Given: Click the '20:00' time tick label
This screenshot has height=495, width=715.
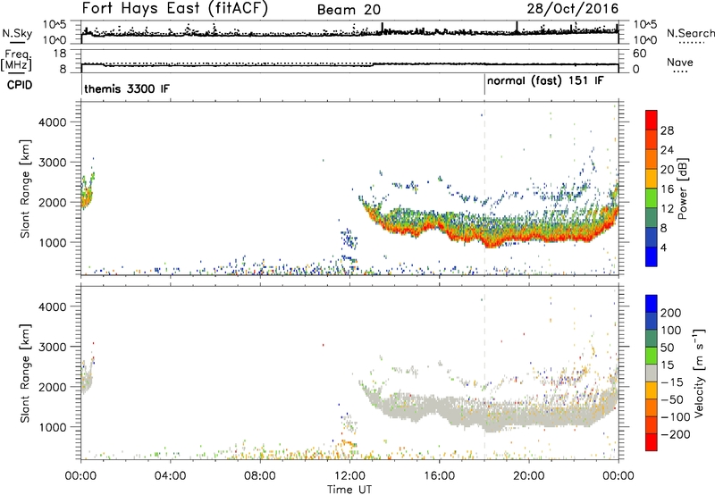Looking at the screenshot, I should click(528, 476).
